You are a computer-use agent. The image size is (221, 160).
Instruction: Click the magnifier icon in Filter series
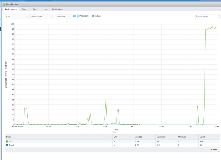pyautogui.click(x=197, y=16)
